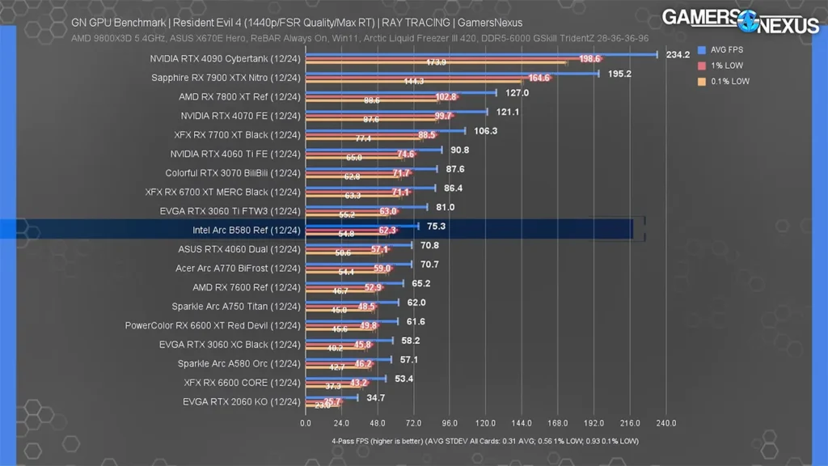Click the 74.6 1% low value

[406, 154]
